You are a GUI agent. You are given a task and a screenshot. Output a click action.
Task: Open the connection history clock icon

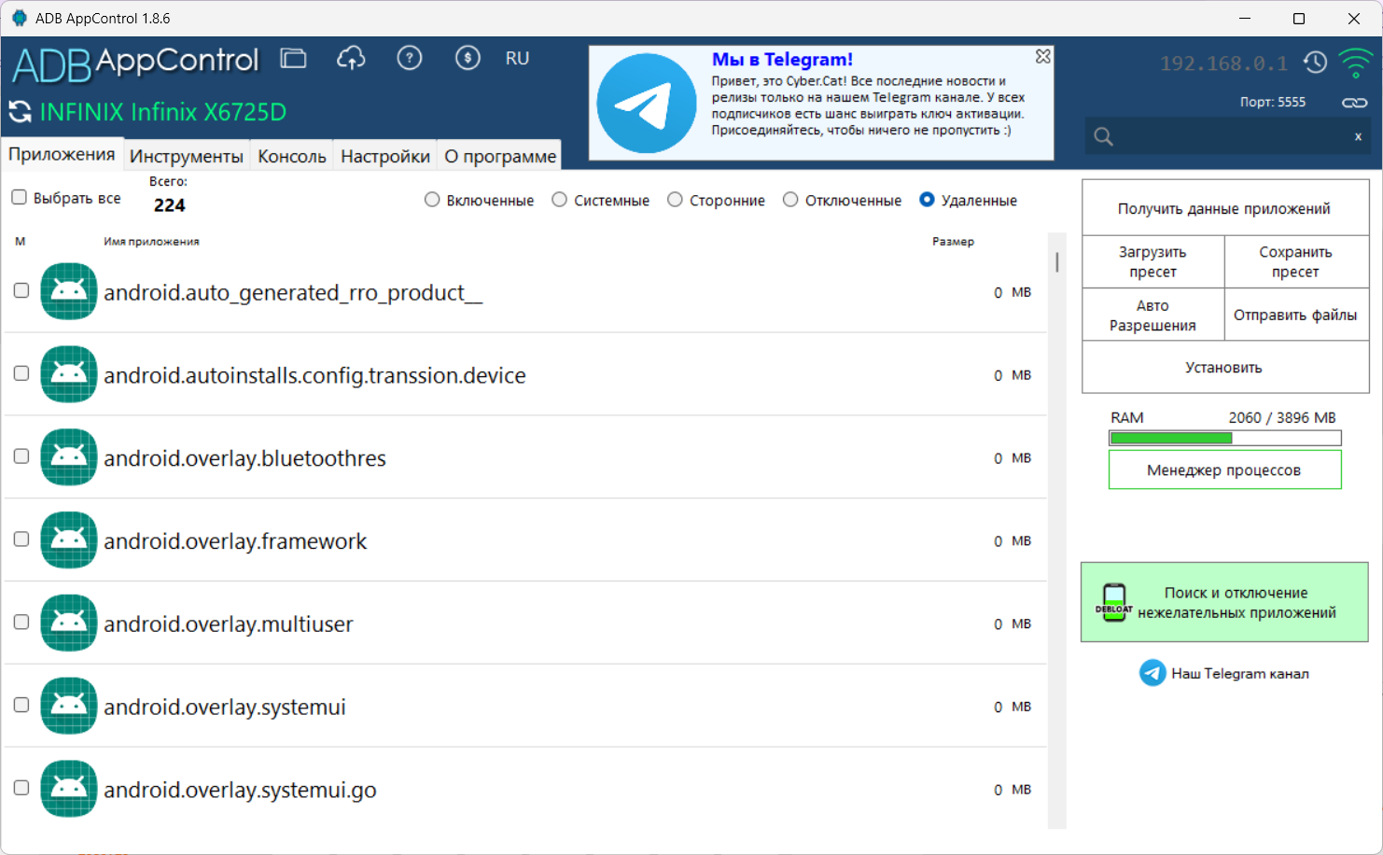[x=1315, y=63]
